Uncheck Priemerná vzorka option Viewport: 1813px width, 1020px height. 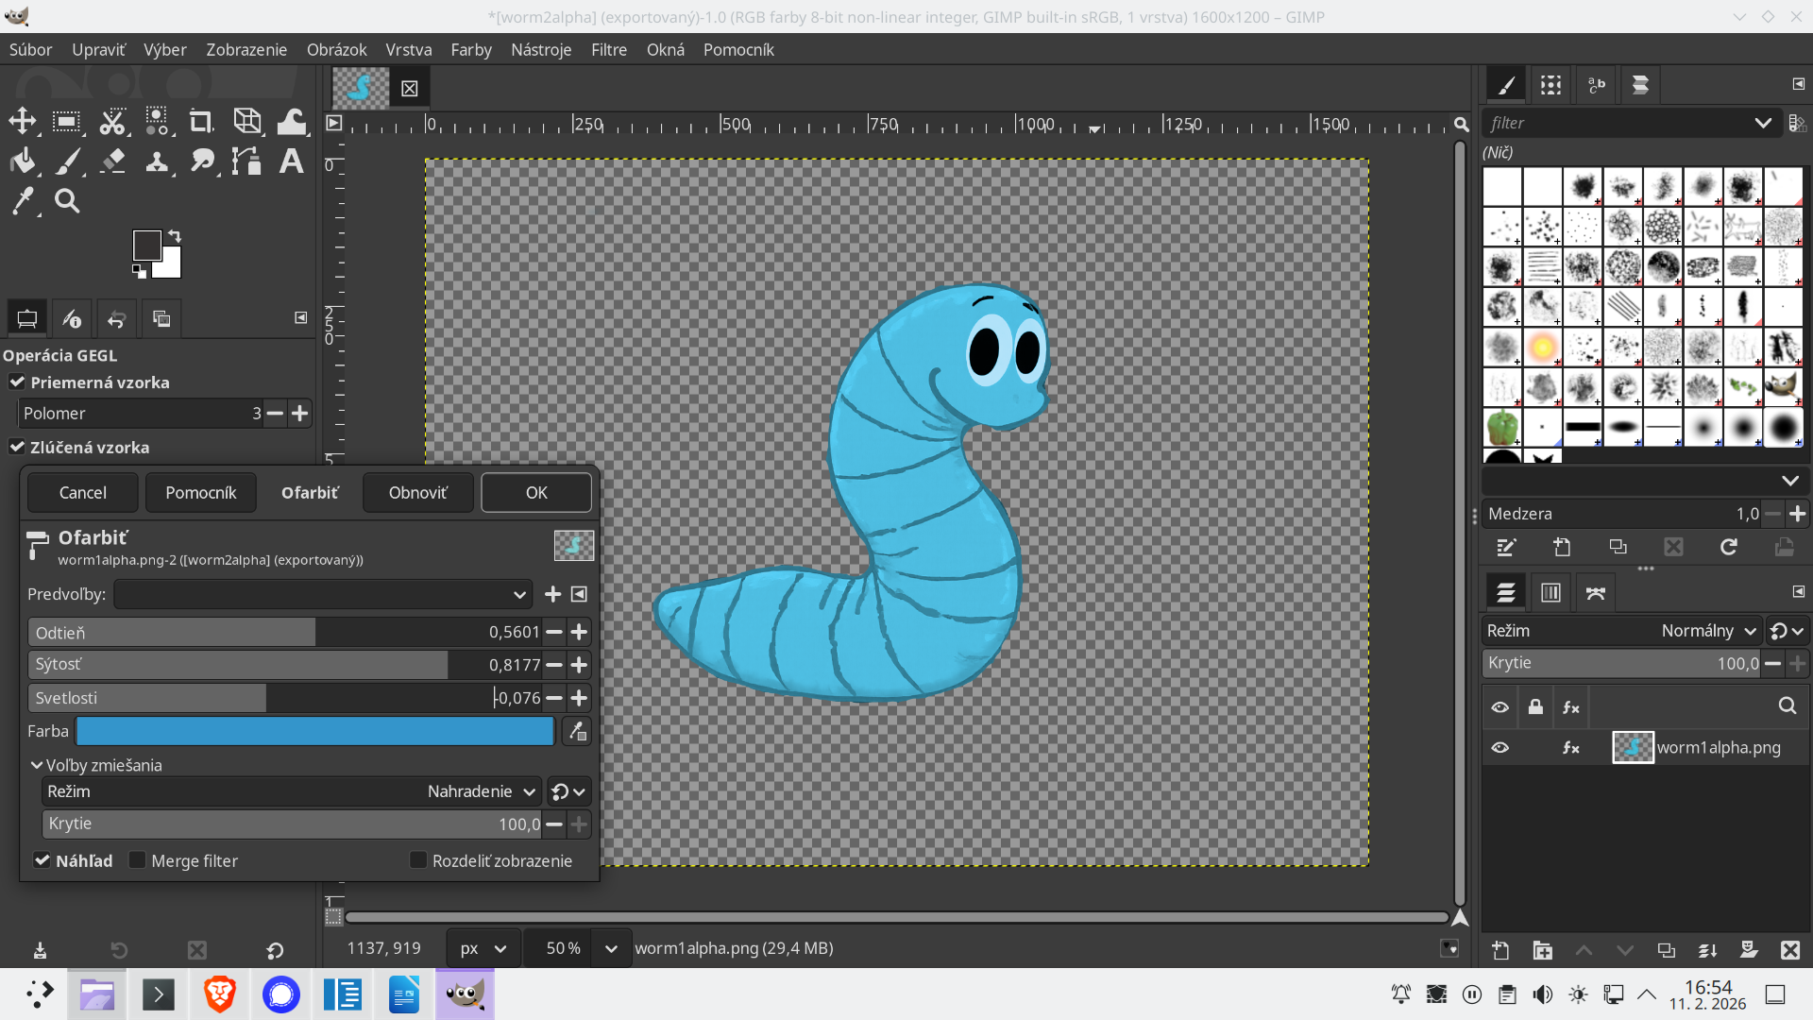(x=17, y=382)
